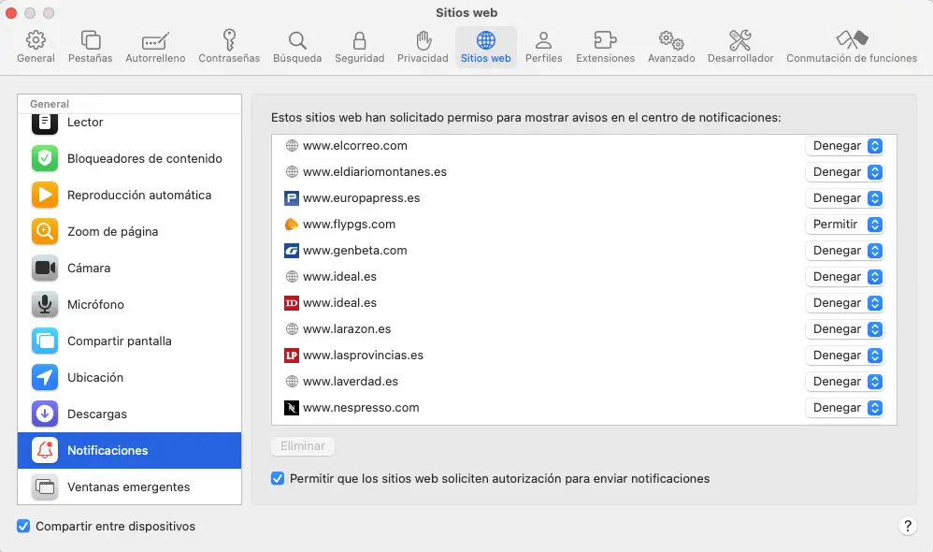This screenshot has width=933, height=552.
Task: Open the General preferences gear icon
Action: (x=36, y=40)
